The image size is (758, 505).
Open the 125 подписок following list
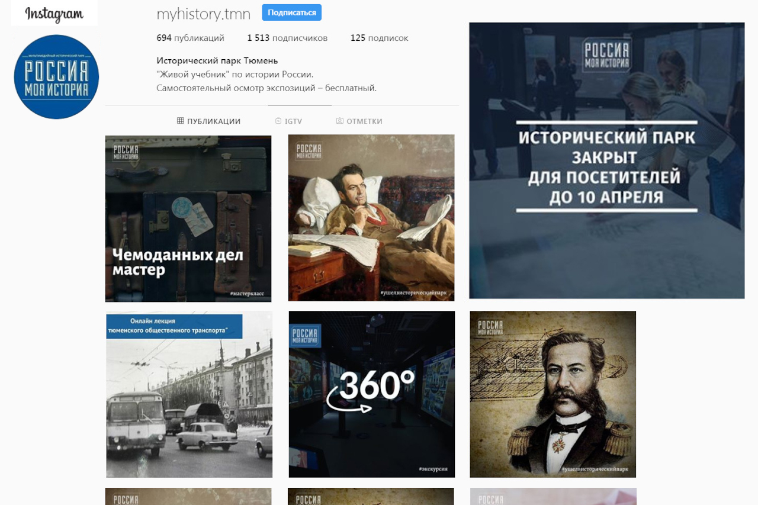pyautogui.click(x=379, y=38)
